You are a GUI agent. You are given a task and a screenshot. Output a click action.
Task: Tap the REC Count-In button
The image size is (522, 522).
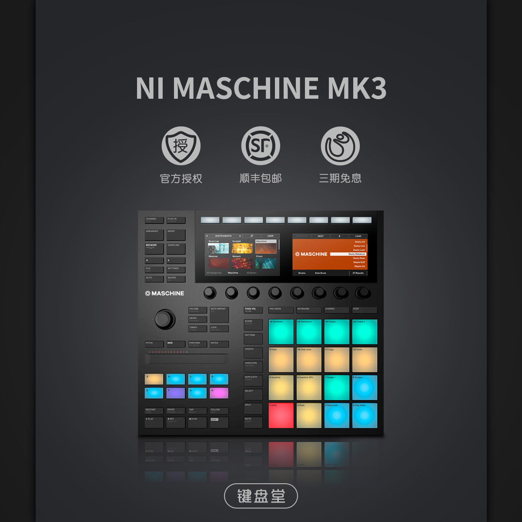point(176,422)
